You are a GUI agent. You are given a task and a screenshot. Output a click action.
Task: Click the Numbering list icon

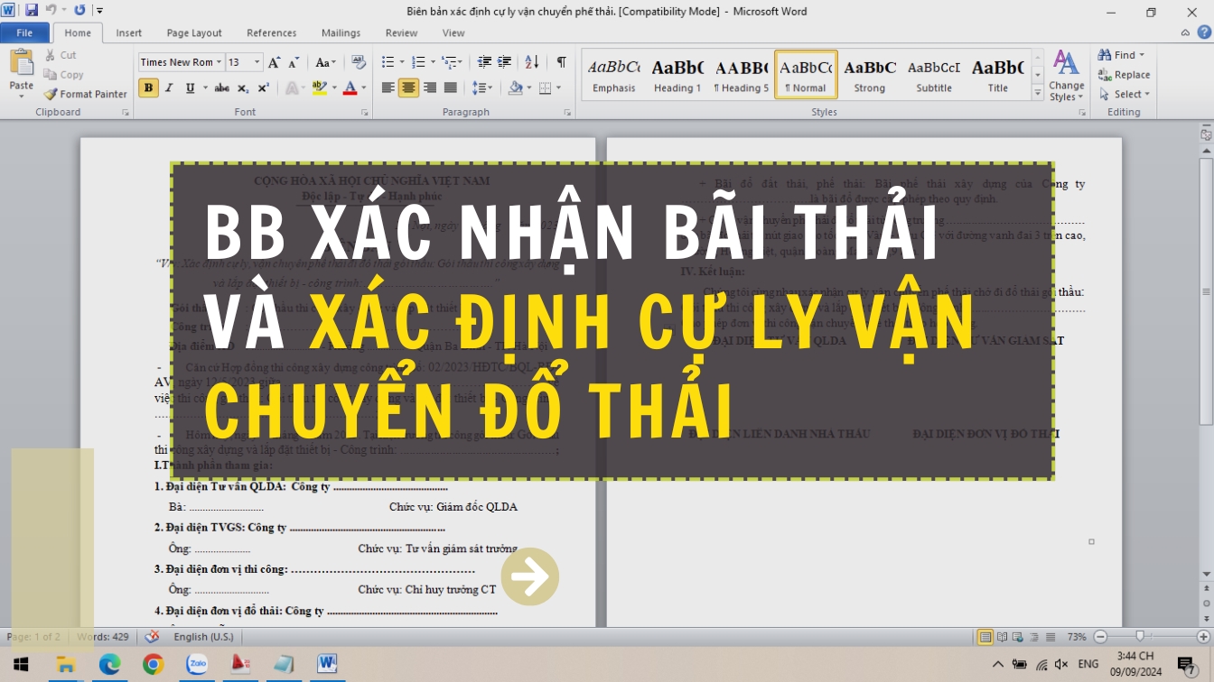417,62
